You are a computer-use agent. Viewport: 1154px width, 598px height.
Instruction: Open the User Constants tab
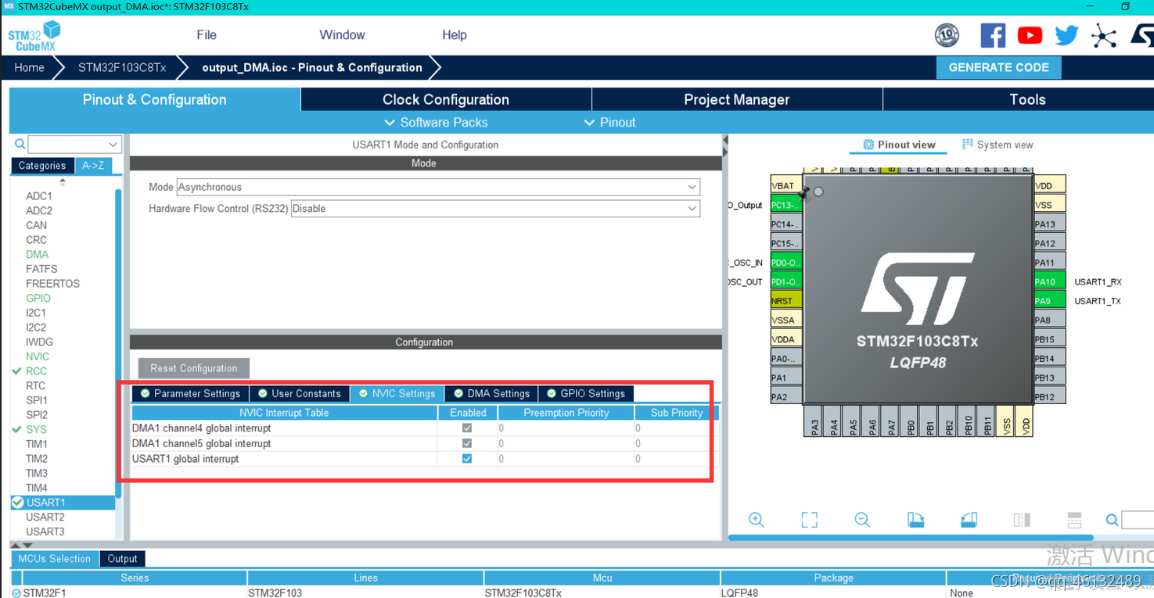pos(299,393)
